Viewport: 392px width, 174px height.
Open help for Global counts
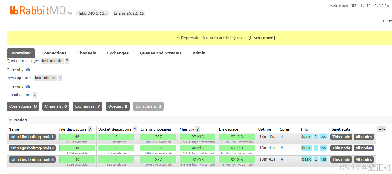pyautogui.click(x=35, y=95)
